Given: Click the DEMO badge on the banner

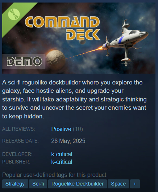Looking at the screenshot, I should coord(24,61).
